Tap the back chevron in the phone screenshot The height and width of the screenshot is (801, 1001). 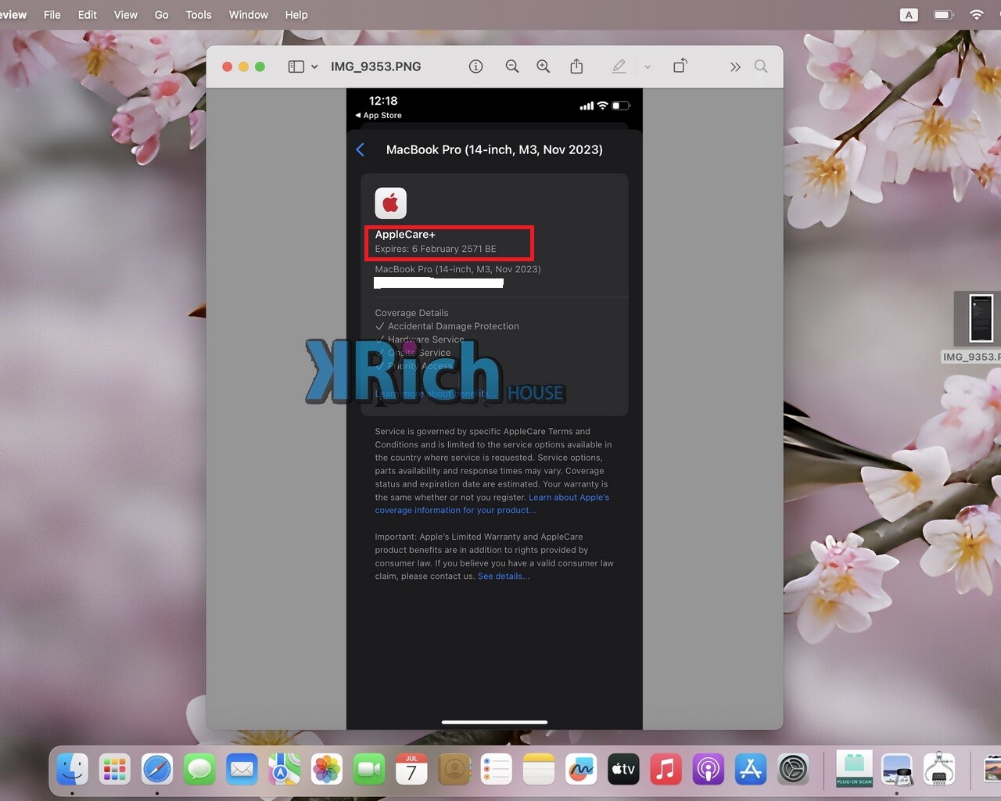point(361,149)
